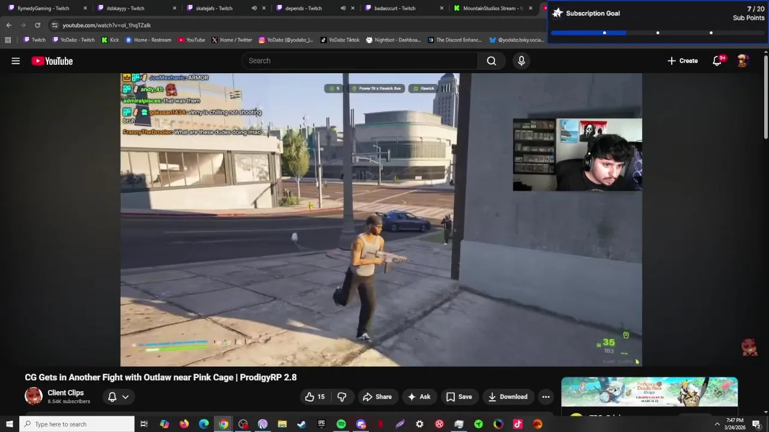Image resolution: width=769 pixels, height=432 pixels.
Task: Open TikTok app from taskbar
Action: (518, 424)
